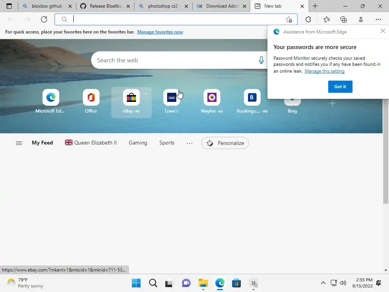
Task: Switch to the Download Adobe tab
Action: pos(221,6)
